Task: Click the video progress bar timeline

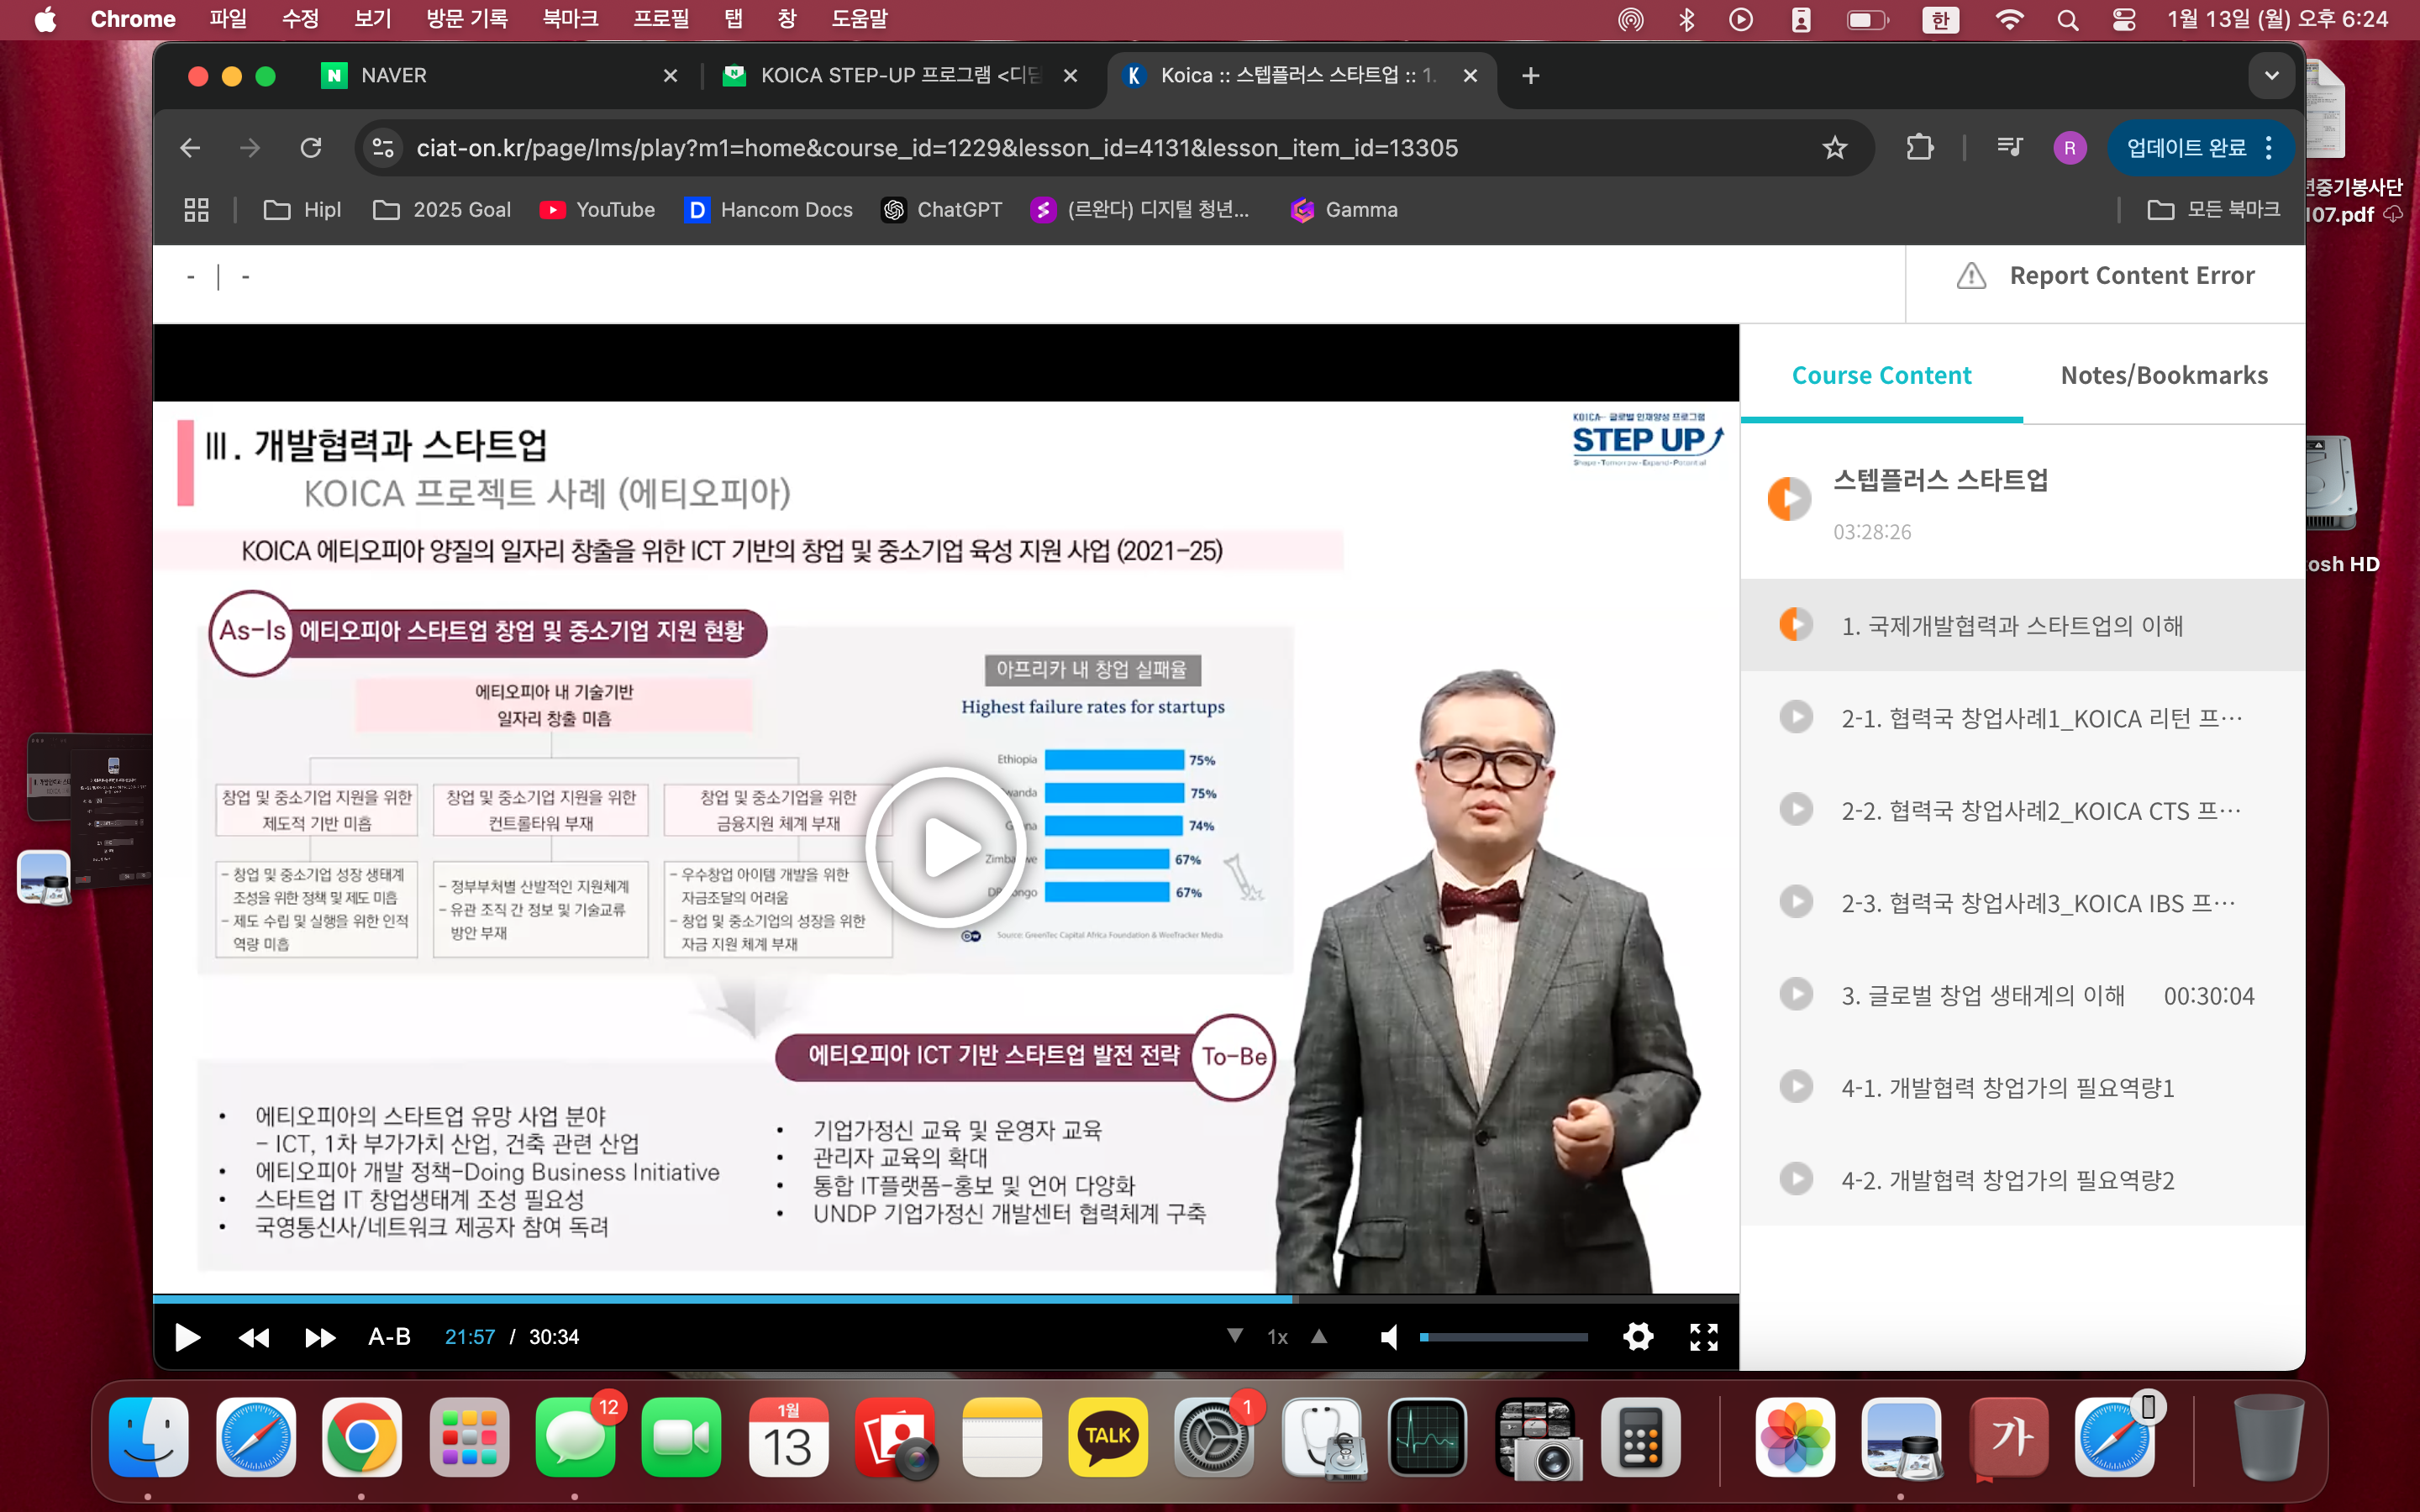Action: pyautogui.click(x=944, y=1299)
